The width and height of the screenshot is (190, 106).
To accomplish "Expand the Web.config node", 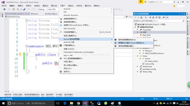I will click(x=137, y=72).
